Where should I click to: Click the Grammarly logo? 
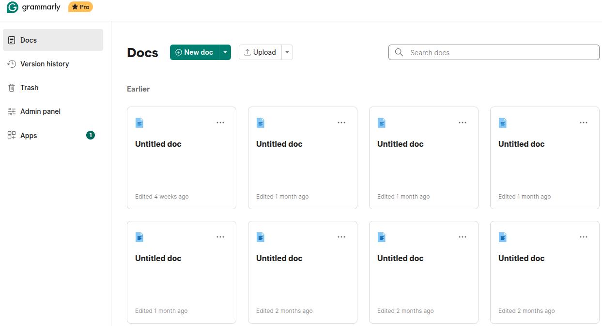(x=33, y=7)
